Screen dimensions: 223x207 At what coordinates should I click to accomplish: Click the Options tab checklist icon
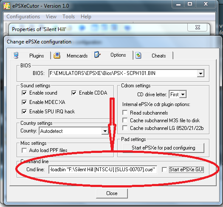pyautogui.click(x=97, y=55)
